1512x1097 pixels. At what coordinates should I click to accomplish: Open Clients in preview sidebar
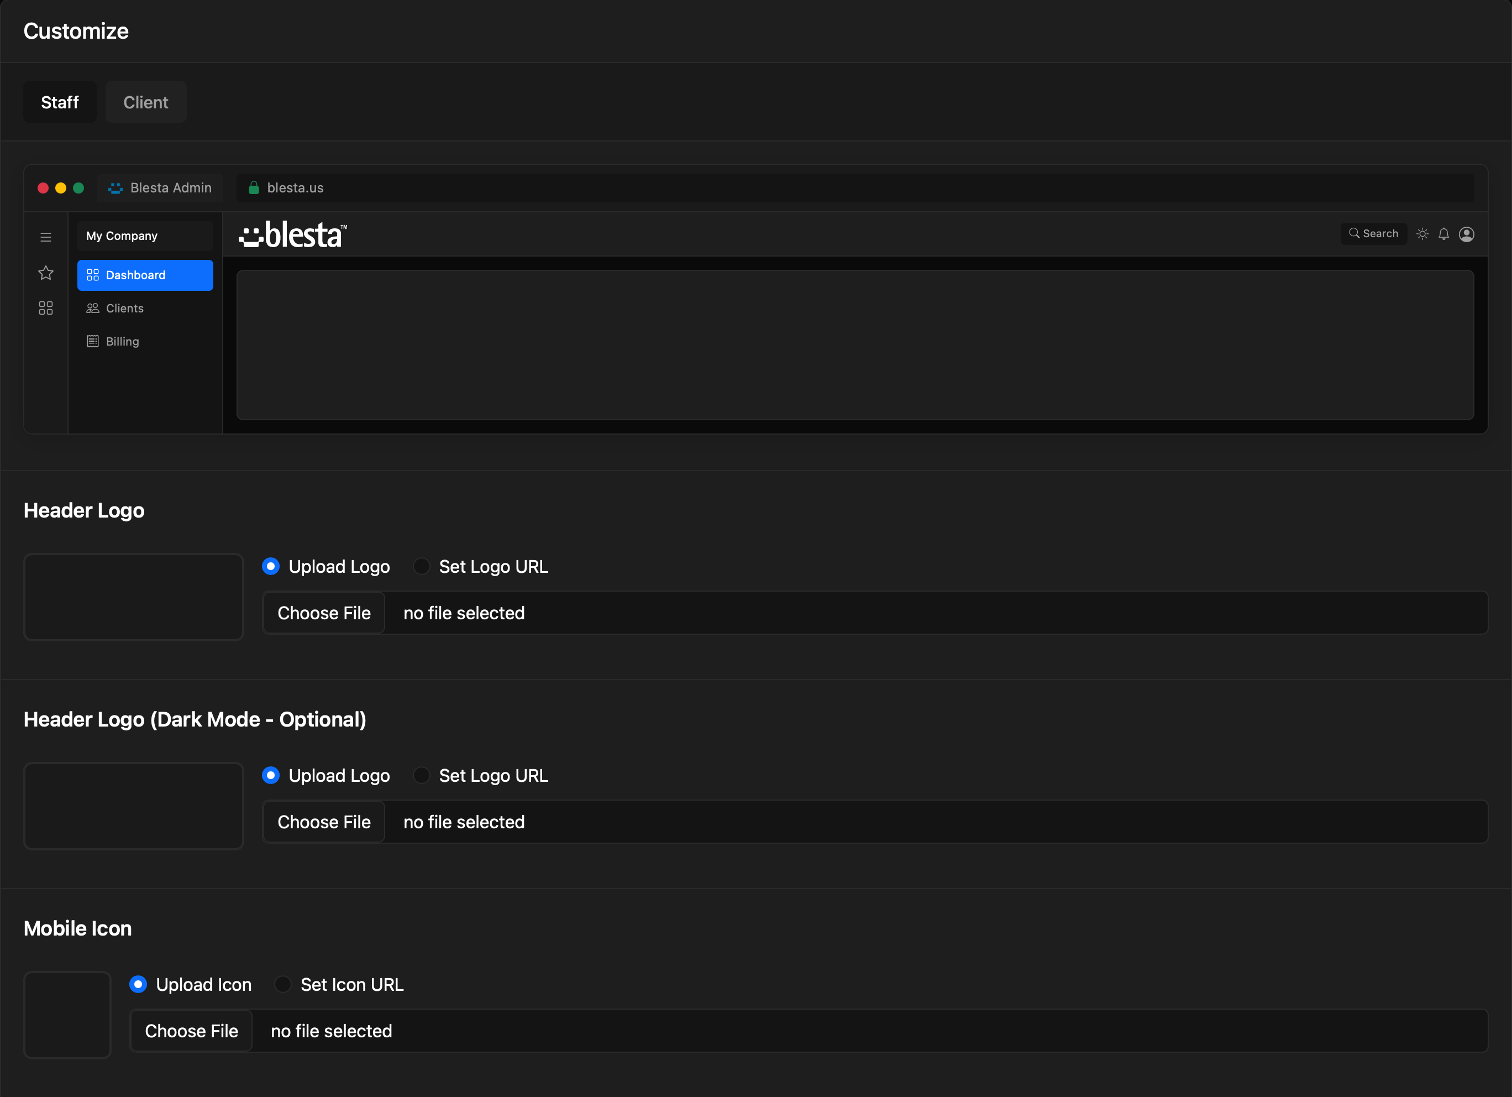click(145, 308)
